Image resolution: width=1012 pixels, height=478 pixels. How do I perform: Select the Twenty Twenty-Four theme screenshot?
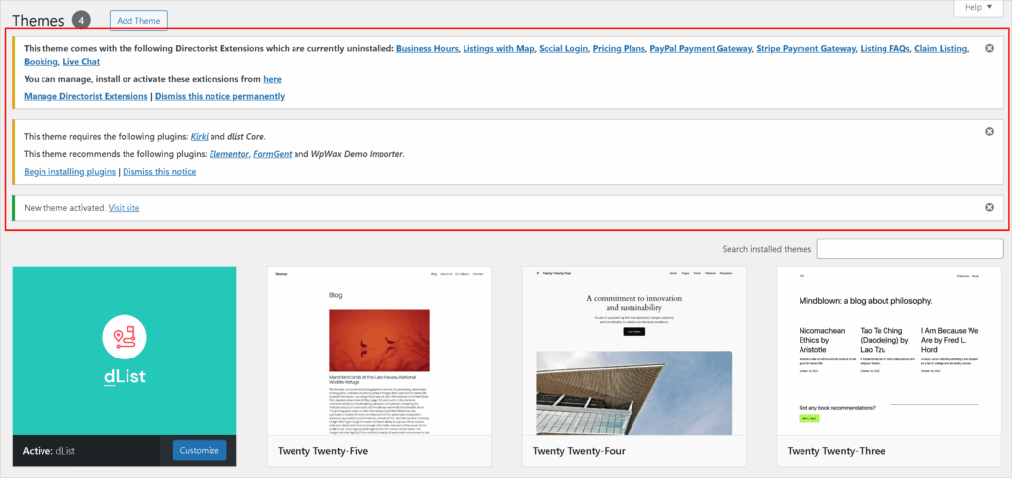(x=633, y=351)
